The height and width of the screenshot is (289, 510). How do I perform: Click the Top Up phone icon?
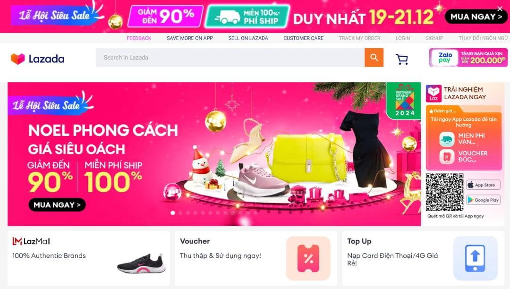[x=475, y=258]
